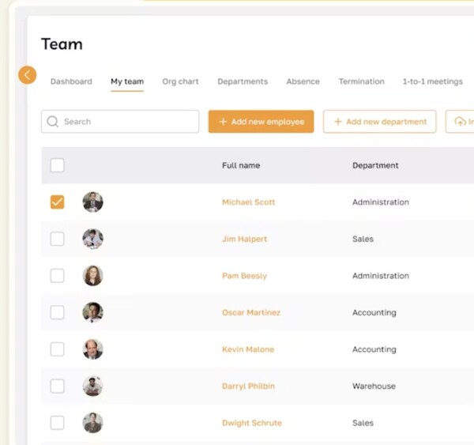
Task: Click the orange back arrow collapse button
Action: (x=27, y=75)
